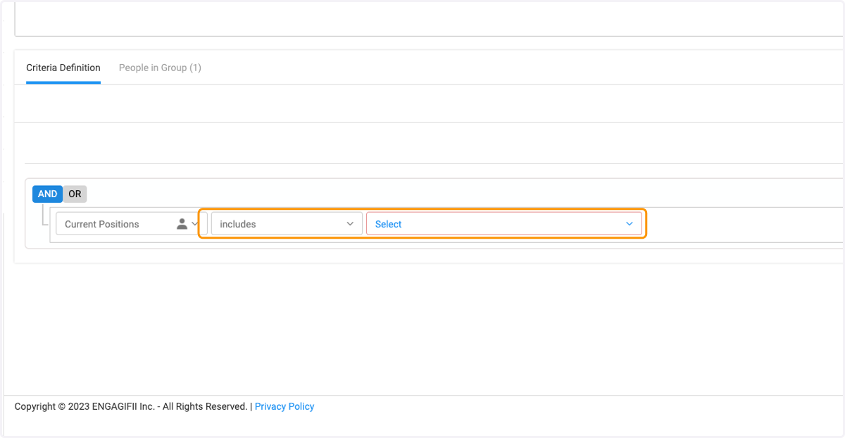845x438 pixels.
Task: Click the copyright text ENGAGIFII Inc.
Action: click(x=123, y=406)
